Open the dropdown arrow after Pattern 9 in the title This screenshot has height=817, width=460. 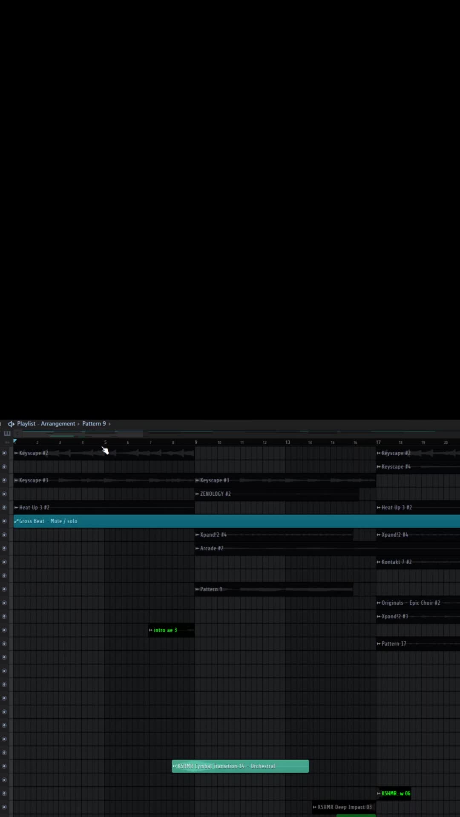pyautogui.click(x=109, y=424)
